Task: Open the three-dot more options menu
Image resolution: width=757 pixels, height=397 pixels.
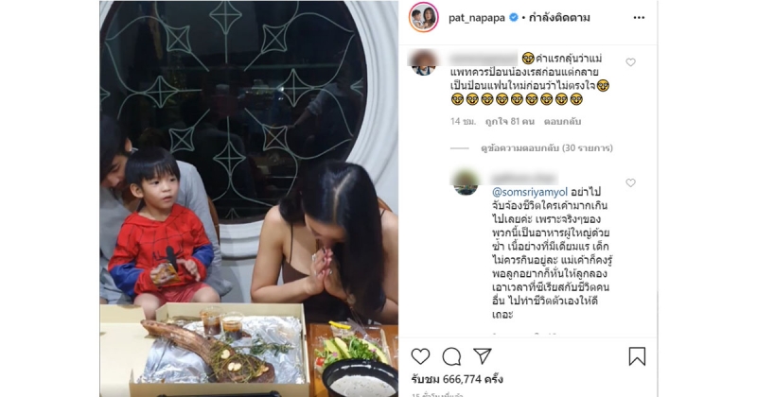Action: pos(639,18)
